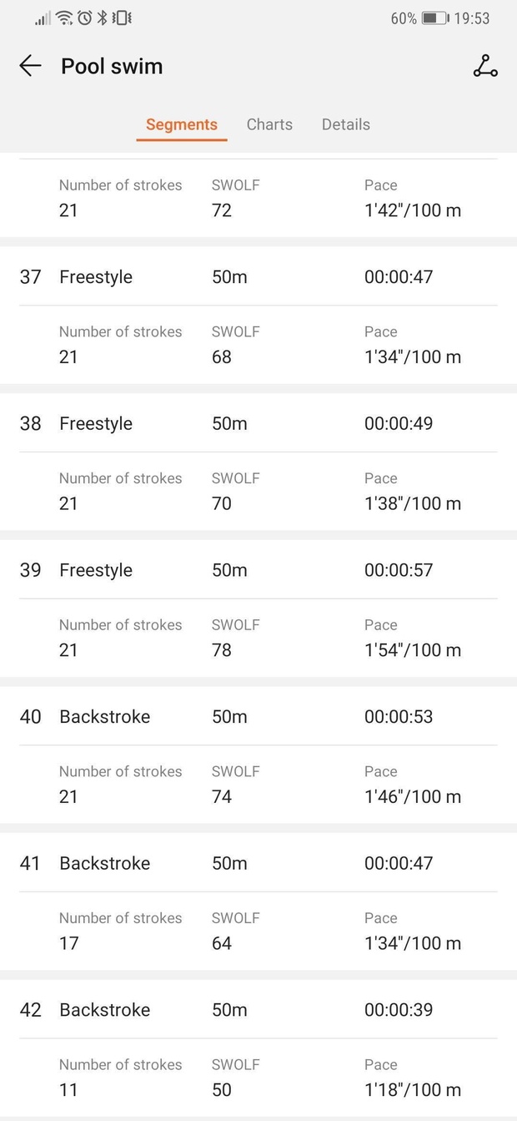Screen dimensions: 517x1121
Task: Open the route share icon
Action: tap(484, 66)
